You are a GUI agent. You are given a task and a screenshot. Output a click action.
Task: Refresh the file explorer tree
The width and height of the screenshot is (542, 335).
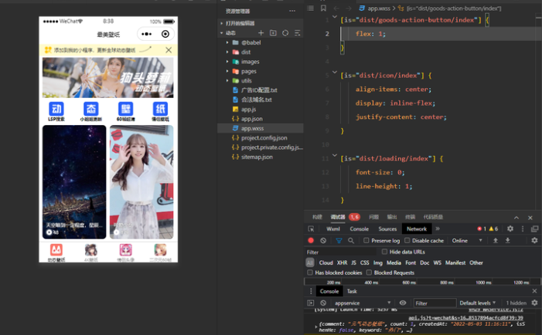click(x=285, y=33)
